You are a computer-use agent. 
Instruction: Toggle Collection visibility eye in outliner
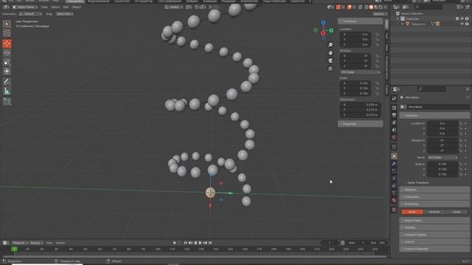click(462, 18)
